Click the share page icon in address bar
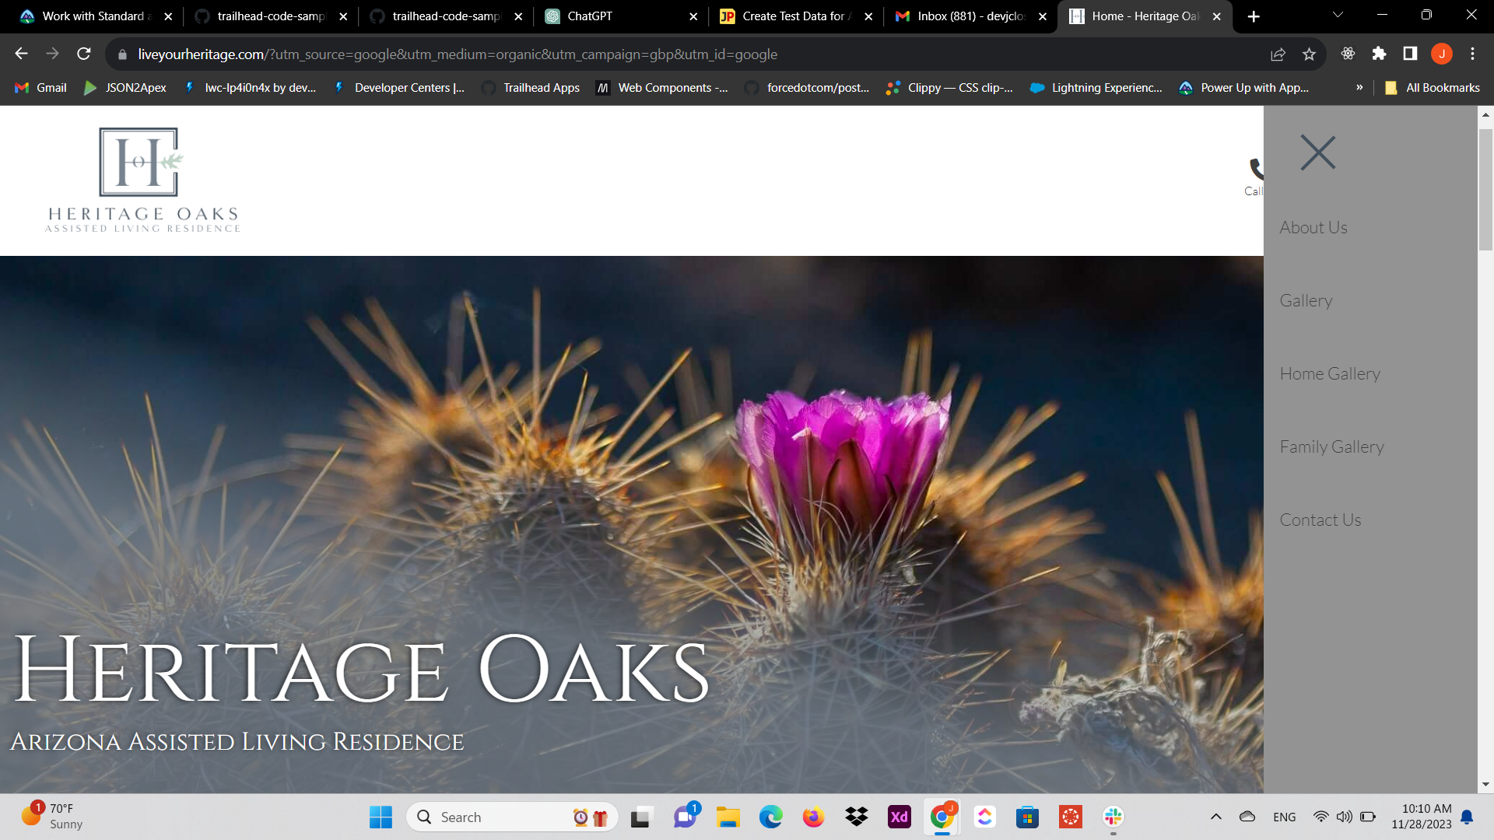The image size is (1494, 840). (1278, 54)
